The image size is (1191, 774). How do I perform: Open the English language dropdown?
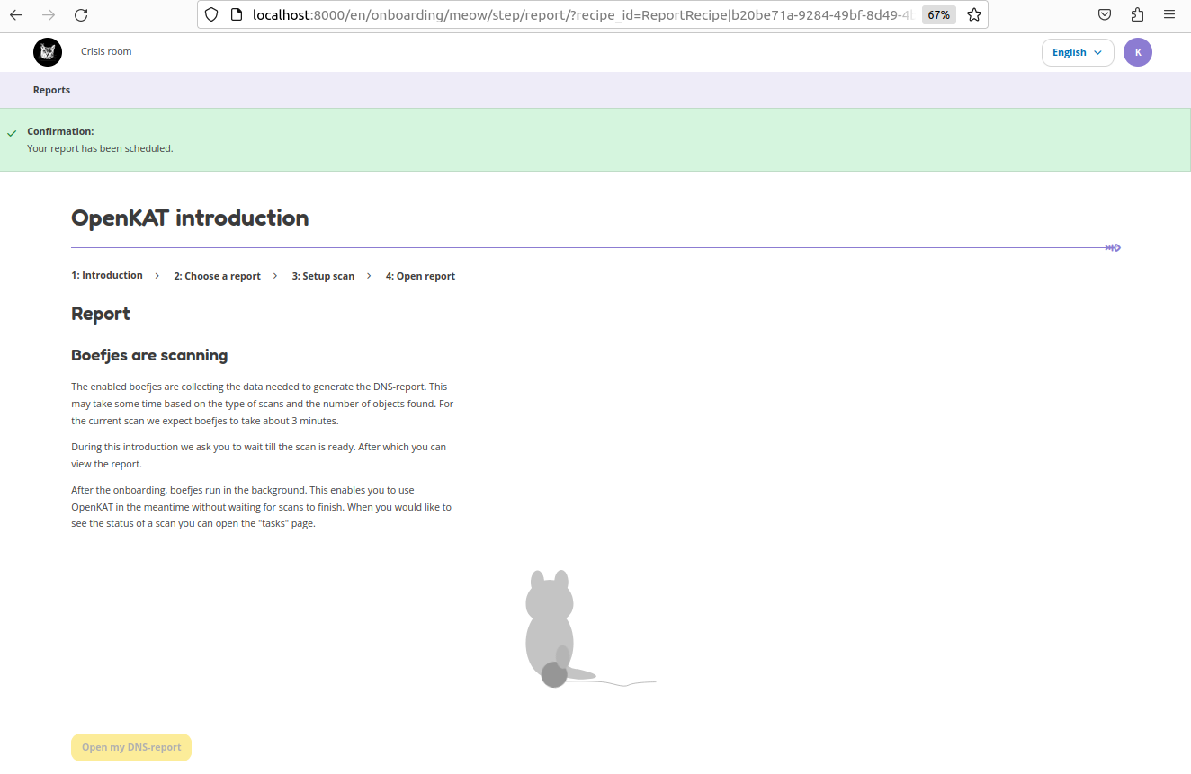1078,52
